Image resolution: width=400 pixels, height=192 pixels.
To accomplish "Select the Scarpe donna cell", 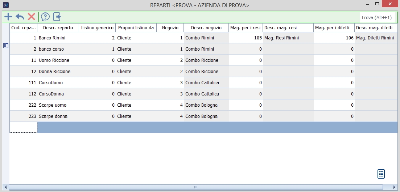I will click(x=58, y=116).
